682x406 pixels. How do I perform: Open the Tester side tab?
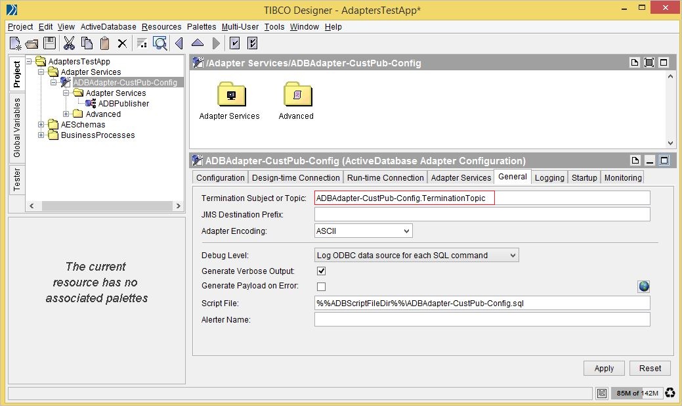(x=17, y=179)
